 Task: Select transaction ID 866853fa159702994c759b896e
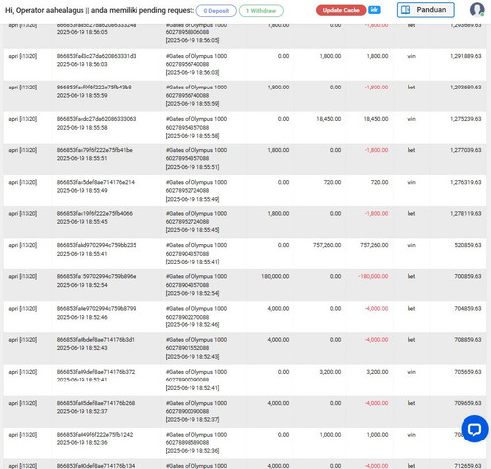(x=96, y=276)
